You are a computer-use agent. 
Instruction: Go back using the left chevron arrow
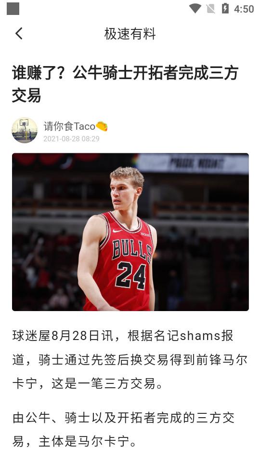coord(19,33)
